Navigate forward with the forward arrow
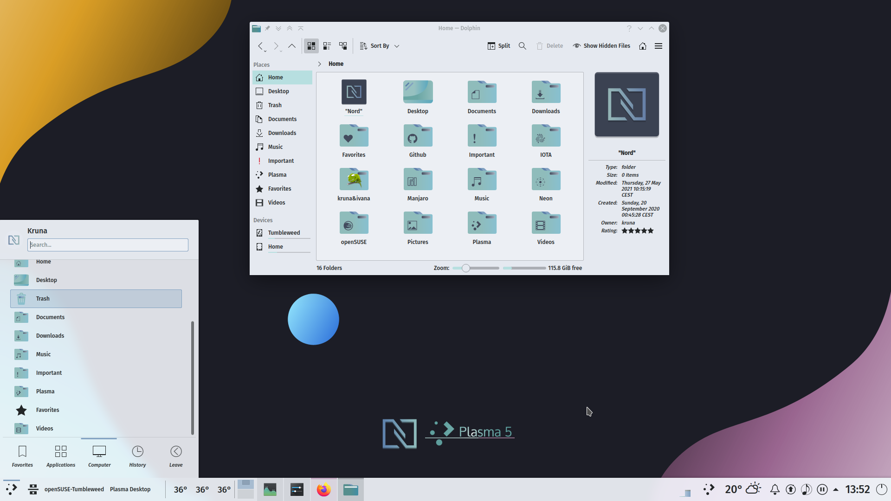The width and height of the screenshot is (891, 501). tap(276, 46)
